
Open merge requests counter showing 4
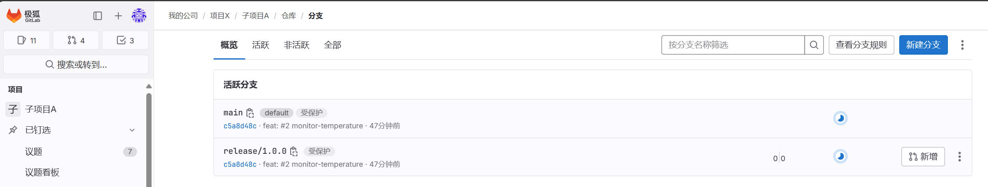[x=76, y=40]
